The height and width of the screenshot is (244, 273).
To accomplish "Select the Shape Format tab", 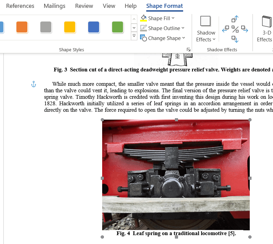I will point(165,6).
